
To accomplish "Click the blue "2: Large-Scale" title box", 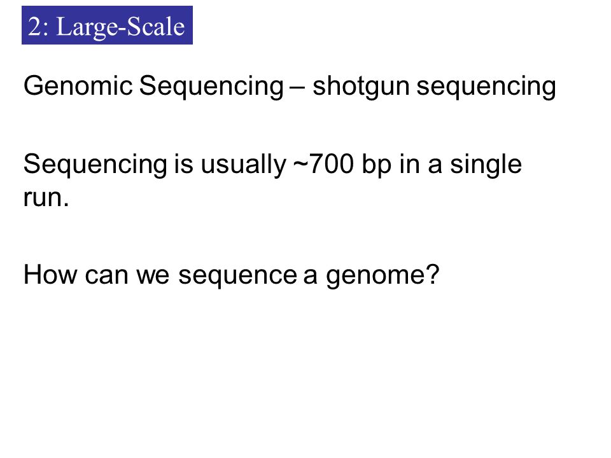I will click(x=107, y=25).
